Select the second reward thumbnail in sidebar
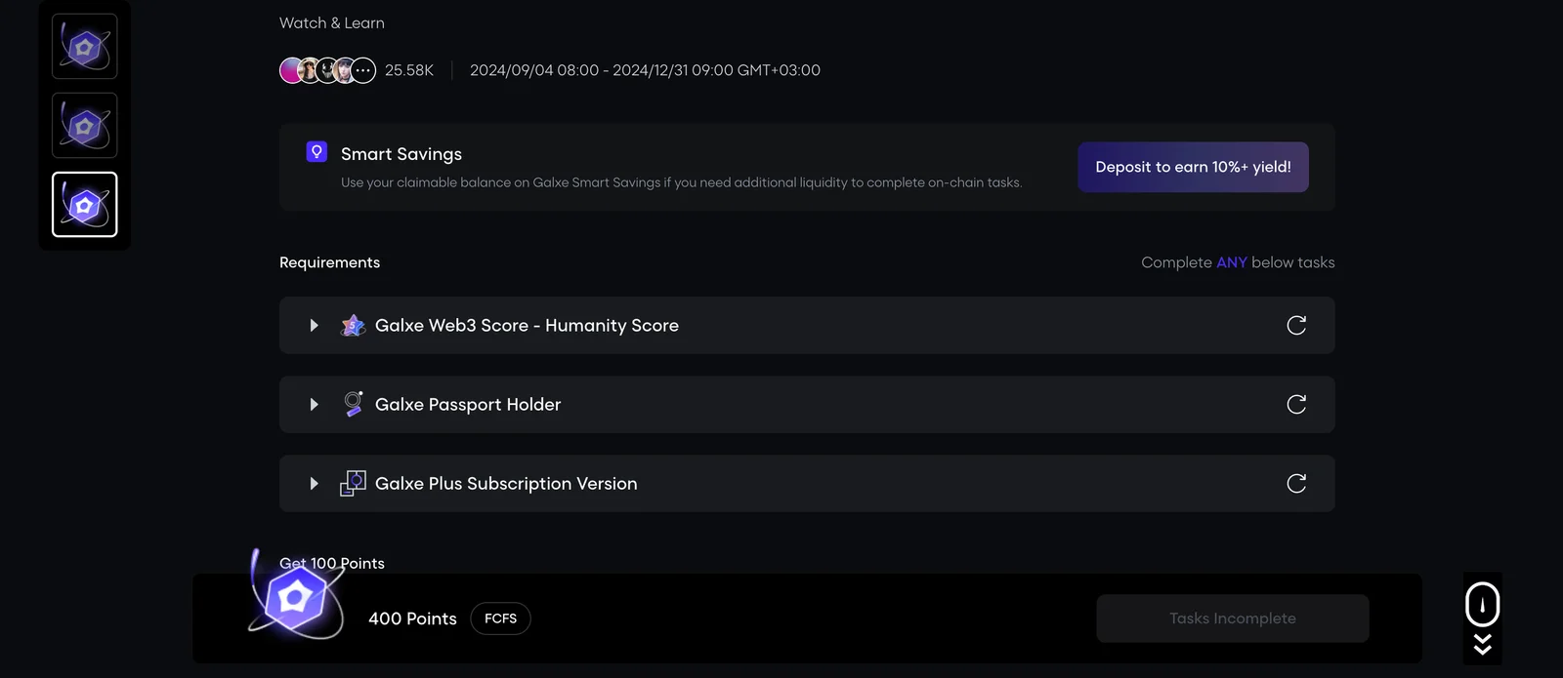 point(85,126)
